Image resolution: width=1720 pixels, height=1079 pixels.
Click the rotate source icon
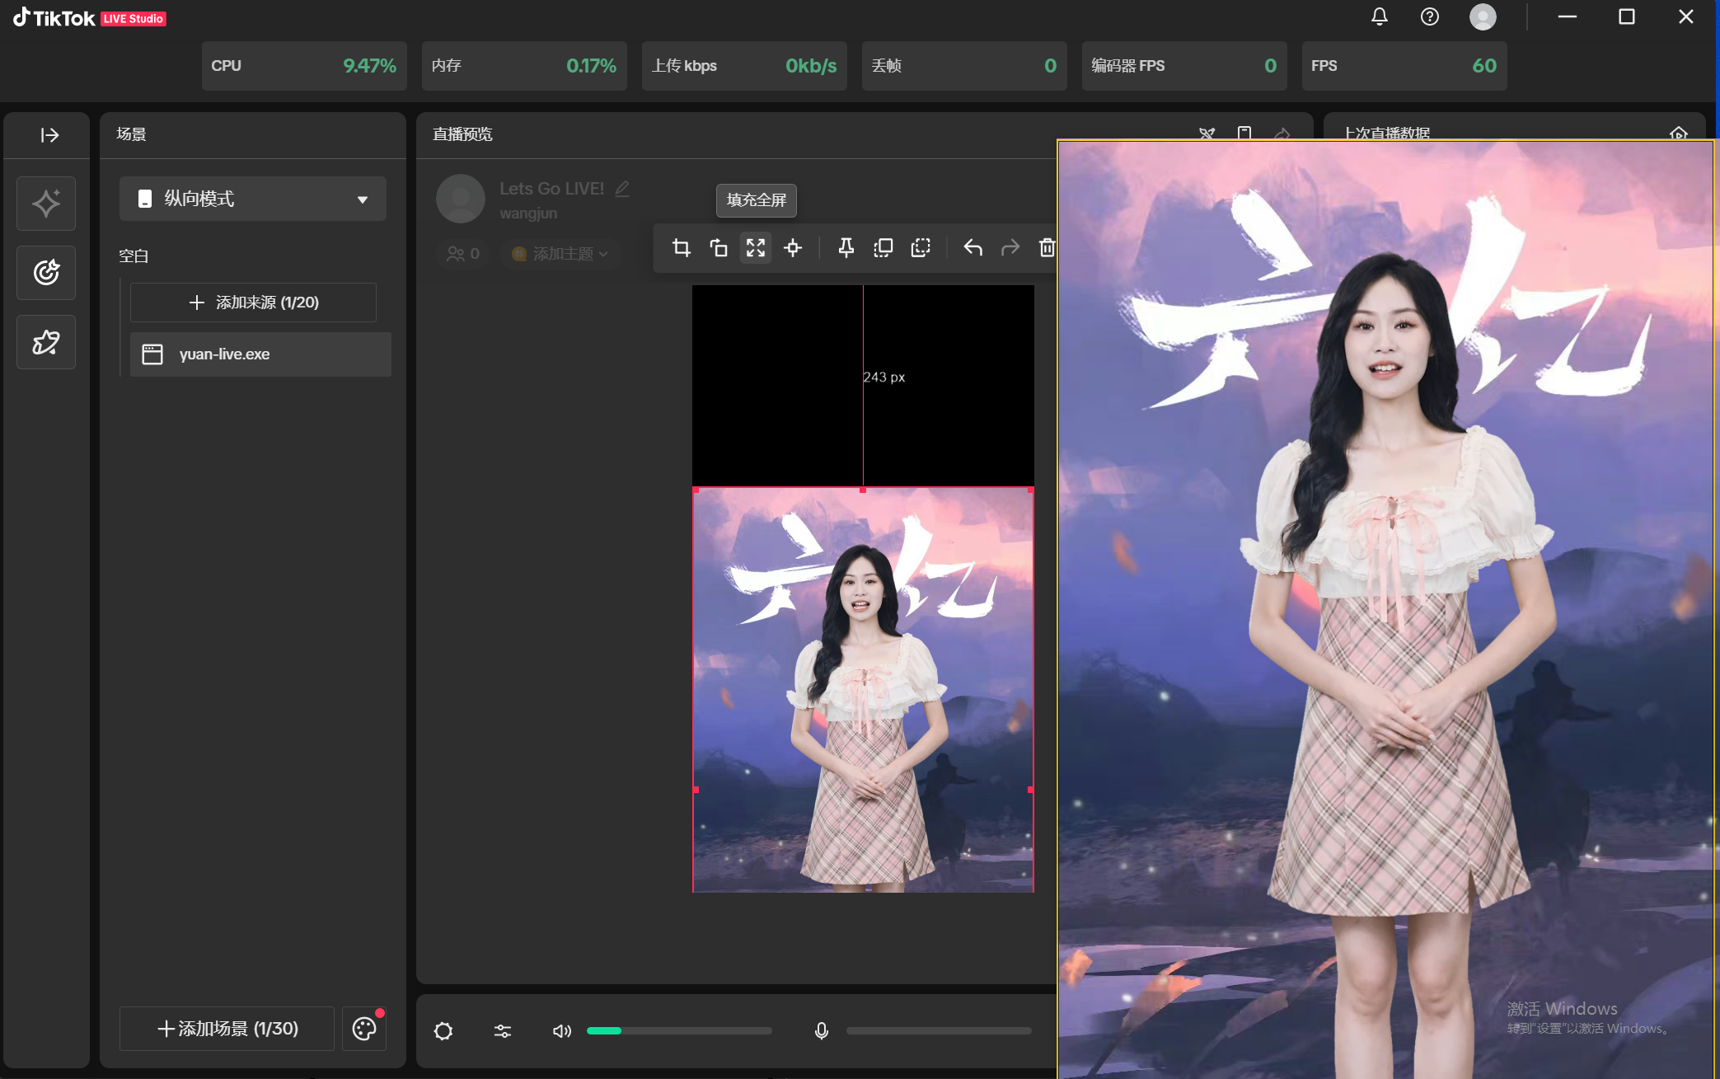[719, 248]
